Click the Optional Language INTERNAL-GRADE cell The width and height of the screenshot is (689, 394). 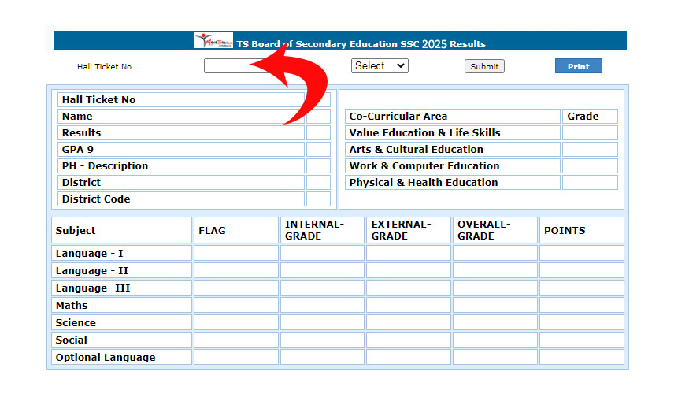tap(322, 357)
